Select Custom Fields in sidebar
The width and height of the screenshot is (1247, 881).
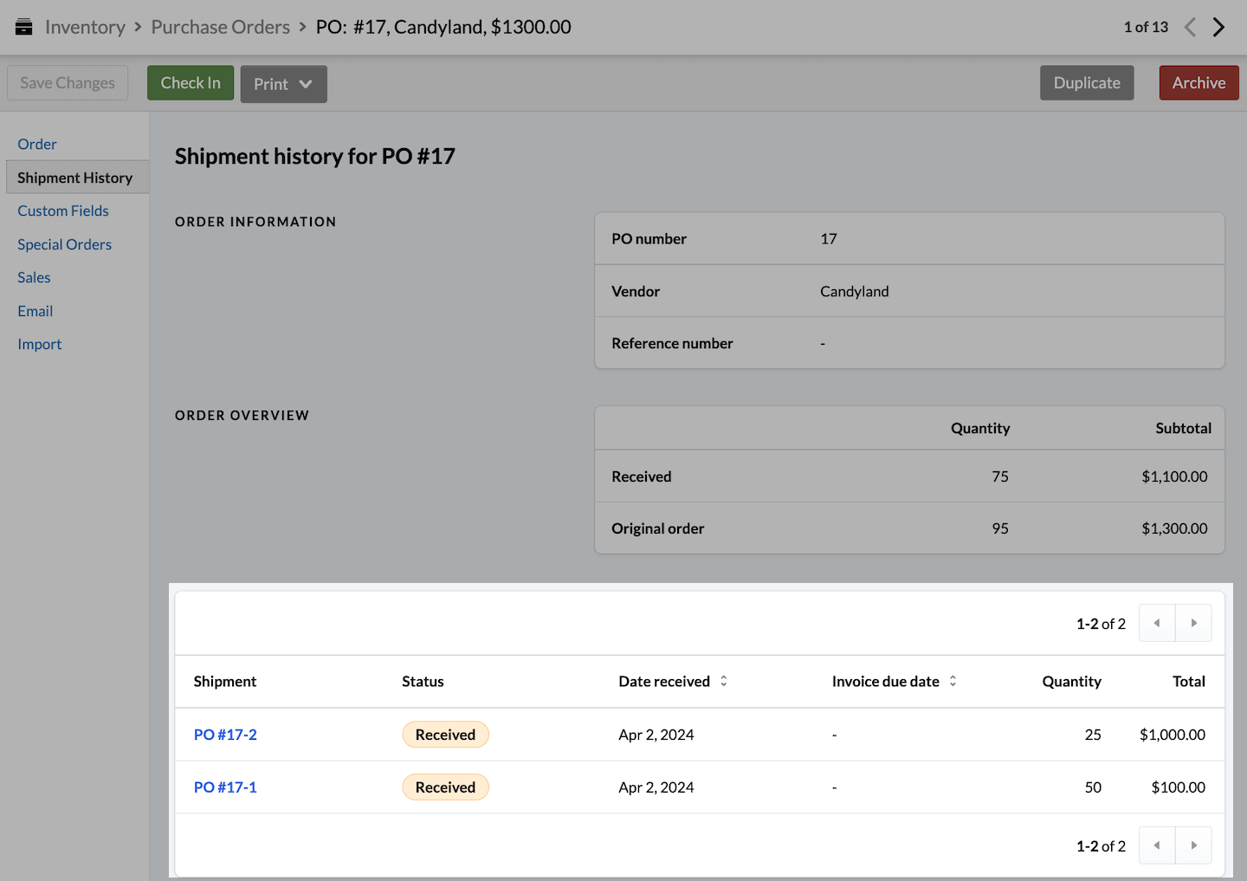(x=63, y=211)
